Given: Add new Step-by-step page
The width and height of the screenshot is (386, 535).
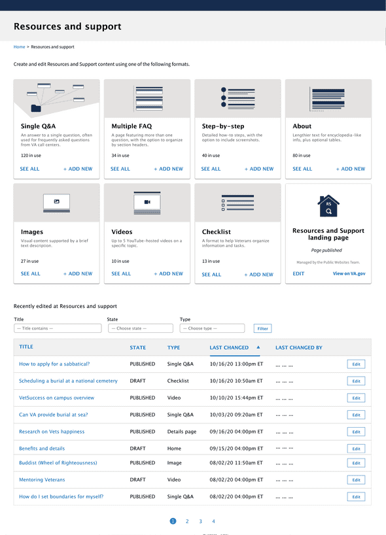Looking at the screenshot, I should click(x=259, y=169).
